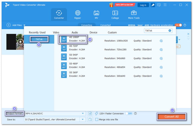Viewport: 193px width, 126px height.
Task: Click the Add Files plus icon
Action: [9, 25]
